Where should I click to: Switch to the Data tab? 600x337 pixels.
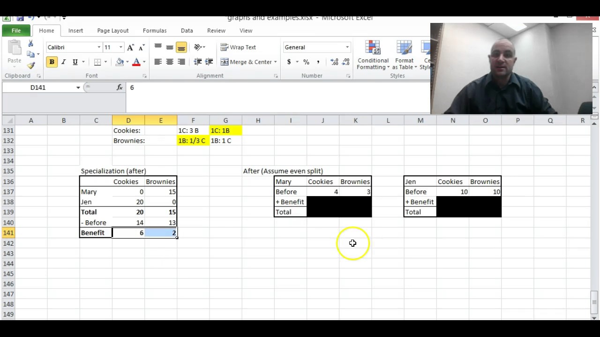(187, 30)
